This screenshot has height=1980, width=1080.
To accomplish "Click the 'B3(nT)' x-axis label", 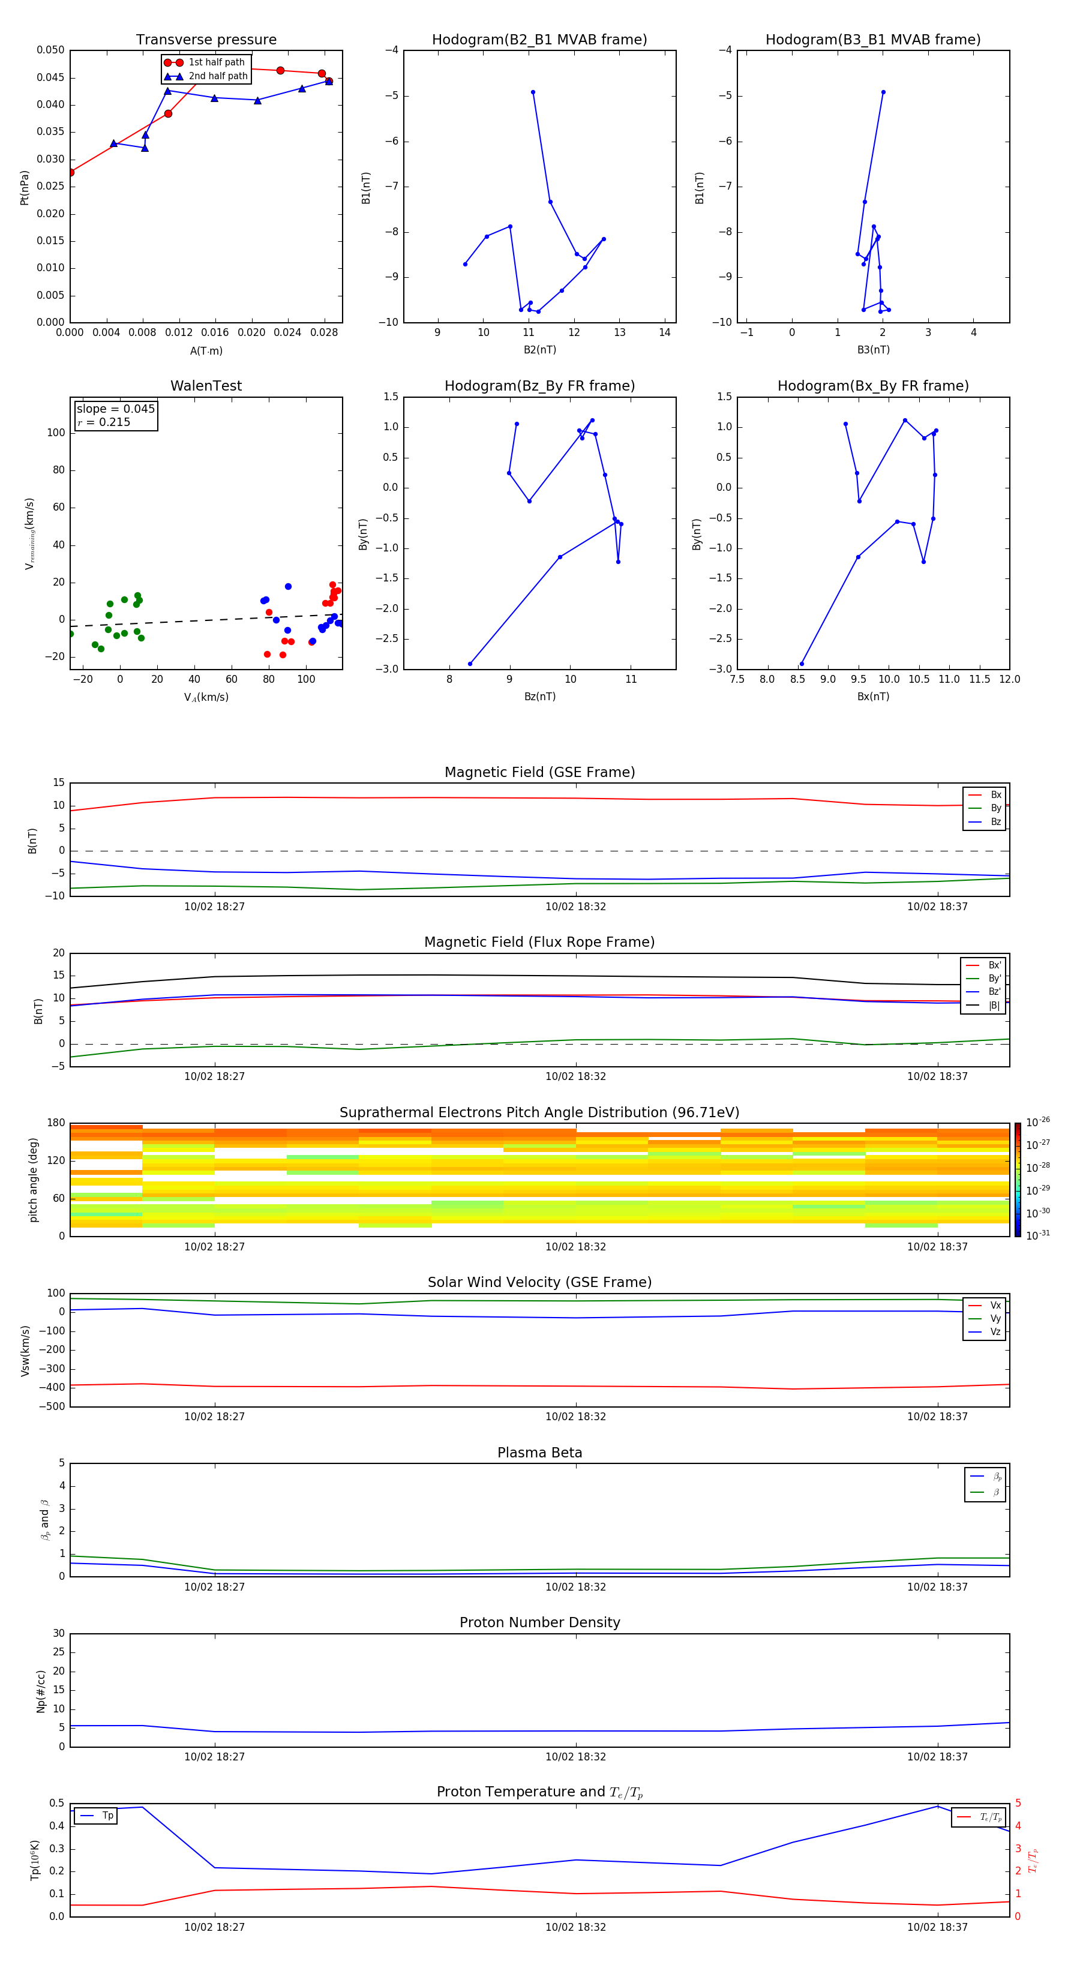I will pos(873,350).
